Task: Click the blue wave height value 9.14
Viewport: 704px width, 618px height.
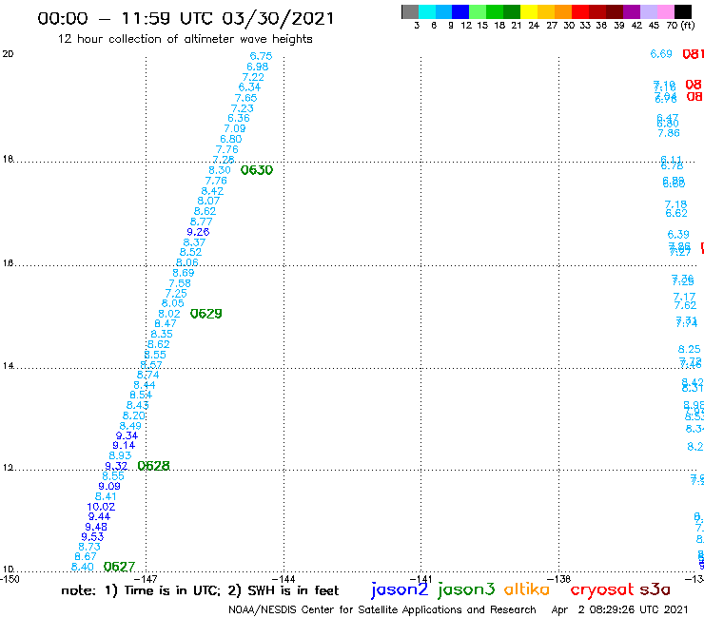Action: (x=124, y=446)
